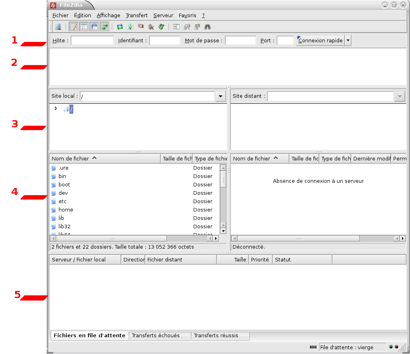This screenshot has width=410, height=354.
Task: Click the reconnect green checkmark icon
Action: pyautogui.click(x=161, y=27)
